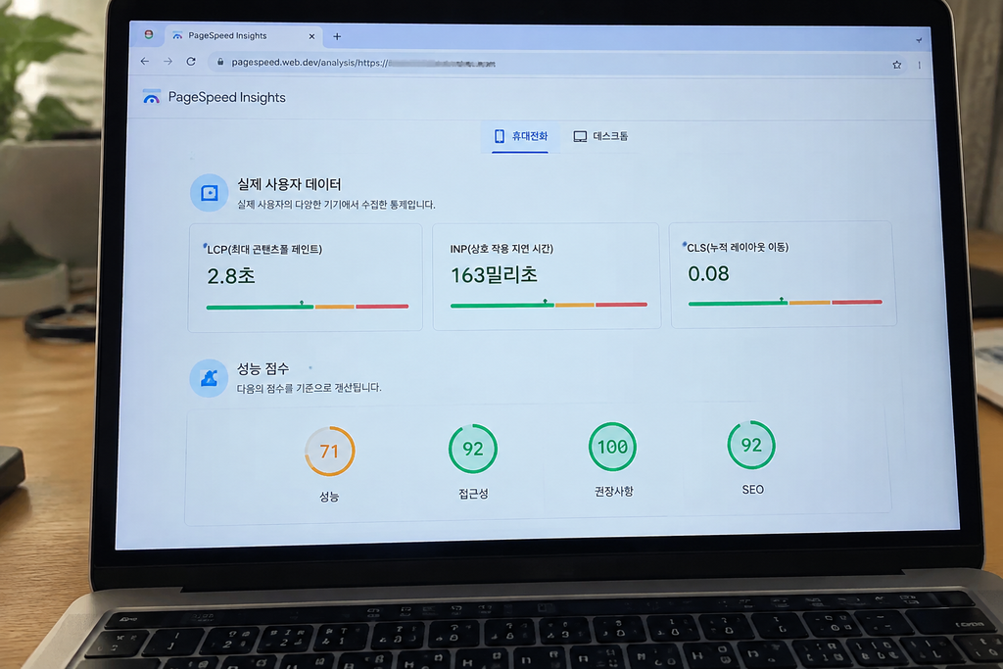Click the 성능 점수 section icon

click(x=209, y=378)
